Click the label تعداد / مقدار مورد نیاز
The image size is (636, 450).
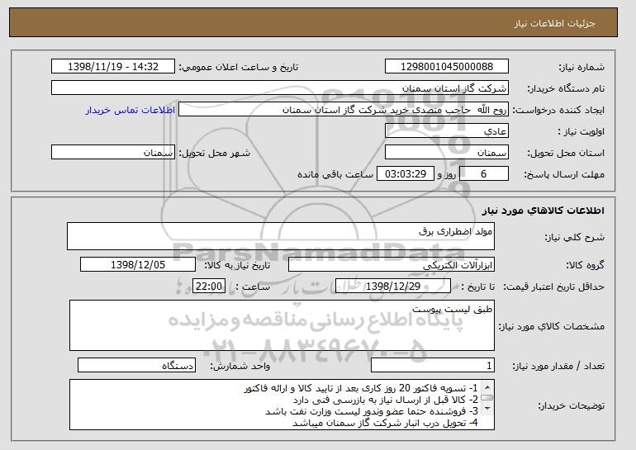[x=558, y=366]
